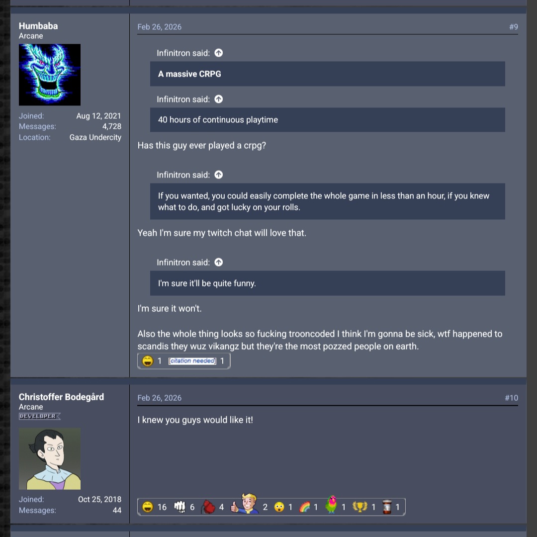Viewport: 537px width, 537px height.
Task: Click the red rose reaction icon
Action: point(208,507)
